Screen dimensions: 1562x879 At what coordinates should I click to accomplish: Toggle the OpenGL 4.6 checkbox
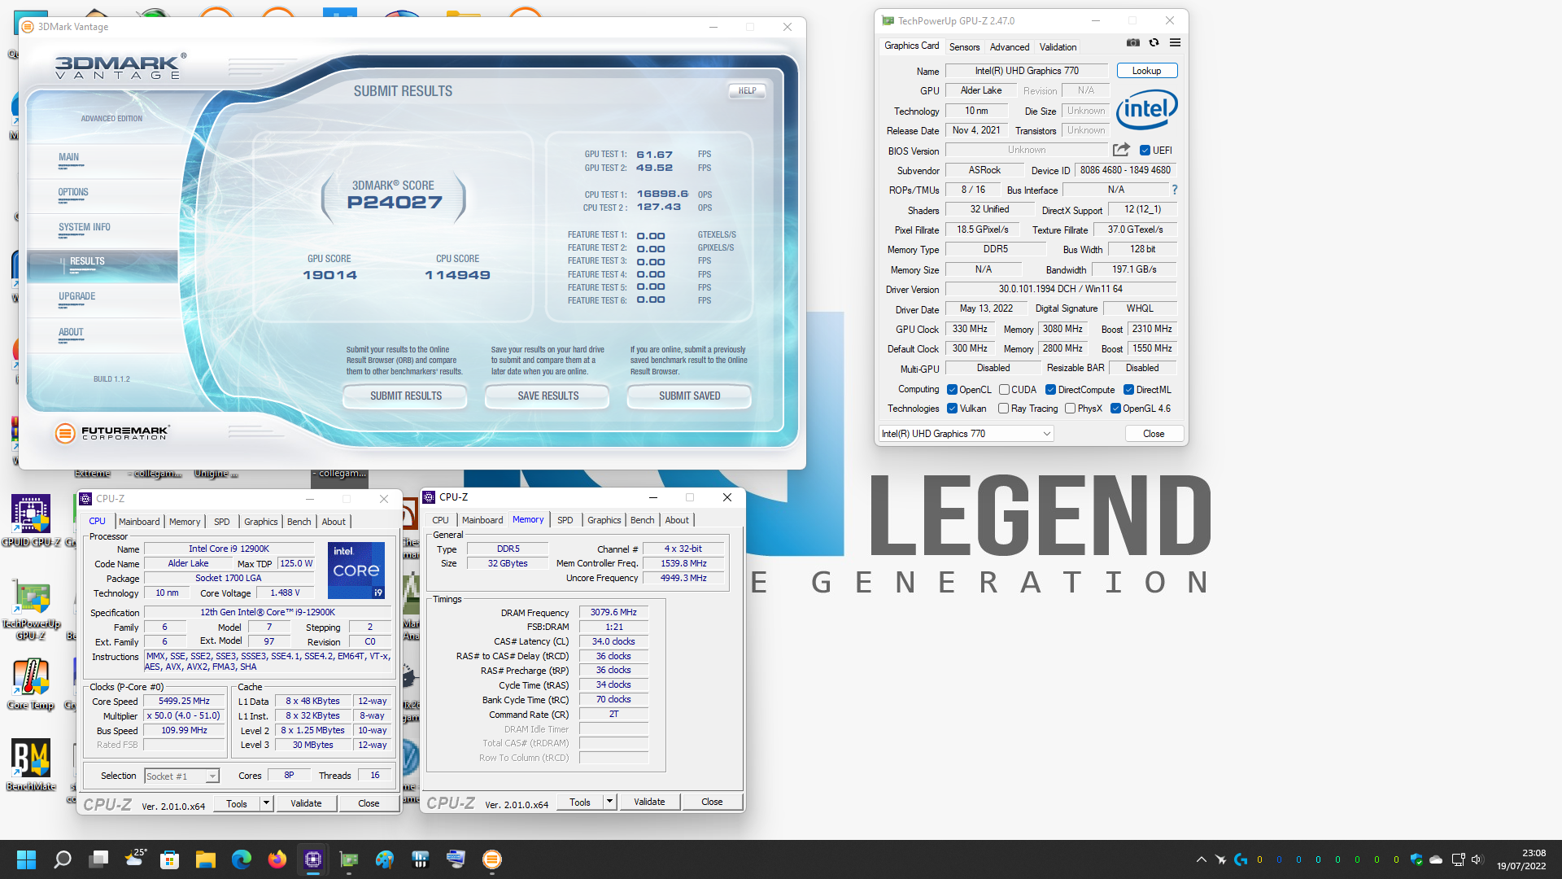point(1115,409)
